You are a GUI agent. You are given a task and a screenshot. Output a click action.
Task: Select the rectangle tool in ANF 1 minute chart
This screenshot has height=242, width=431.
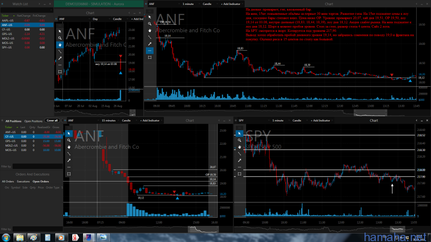point(150,57)
